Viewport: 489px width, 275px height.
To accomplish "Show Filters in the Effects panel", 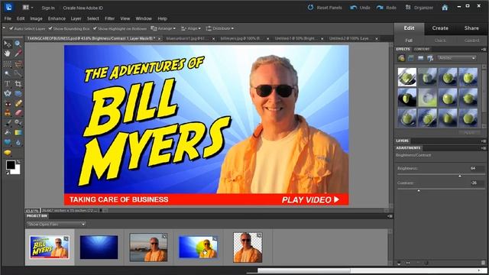I will coord(401,58).
